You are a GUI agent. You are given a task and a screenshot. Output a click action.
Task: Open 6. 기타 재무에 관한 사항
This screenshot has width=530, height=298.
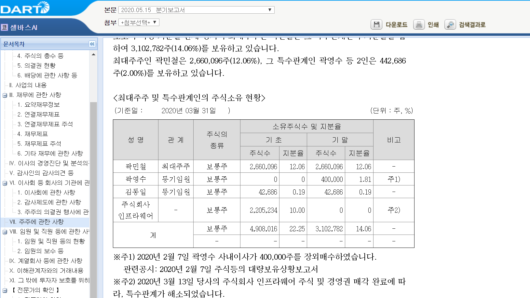coord(50,154)
